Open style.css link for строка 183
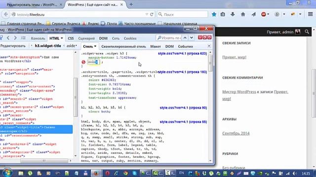Viewport: 316px width, 177px height. coord(182,72)
